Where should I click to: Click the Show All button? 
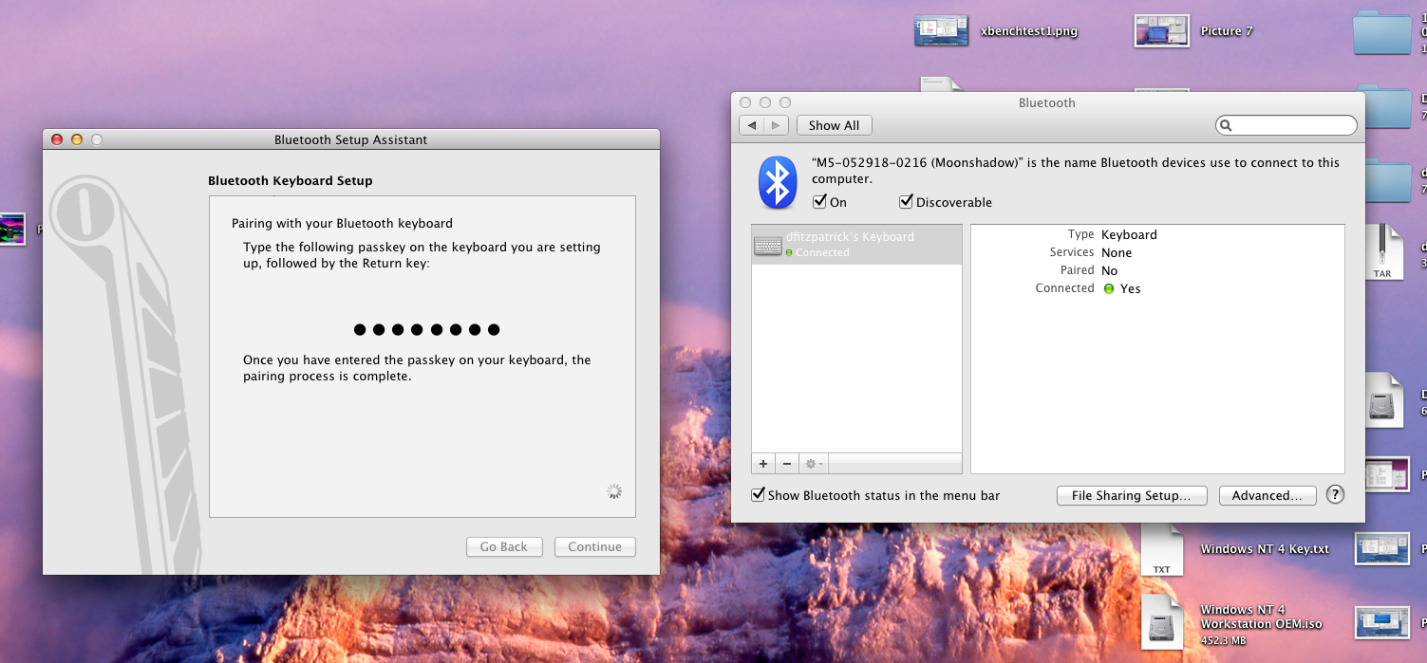click(x=834, y=125)
